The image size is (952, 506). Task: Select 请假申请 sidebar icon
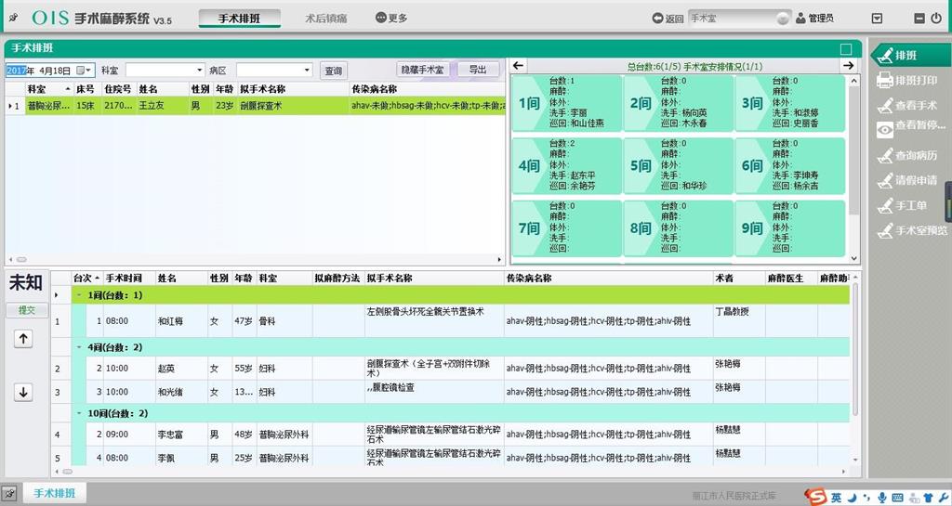coord(885,181)
